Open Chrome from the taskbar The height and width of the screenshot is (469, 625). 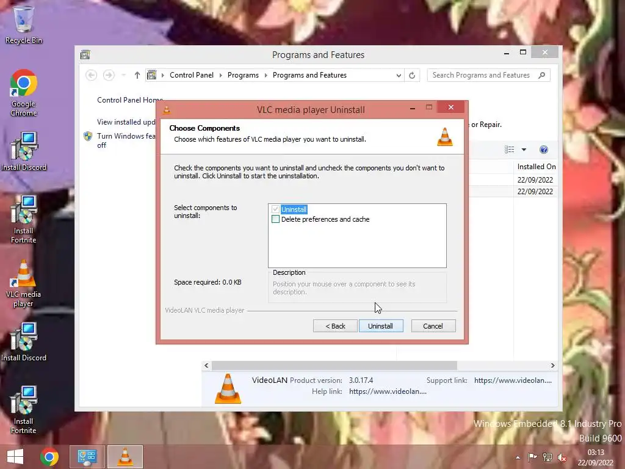coord(49,457)
